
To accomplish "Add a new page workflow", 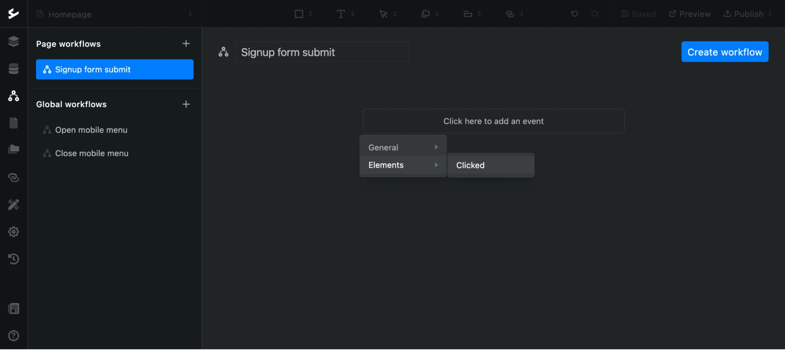I will [186, 44].
